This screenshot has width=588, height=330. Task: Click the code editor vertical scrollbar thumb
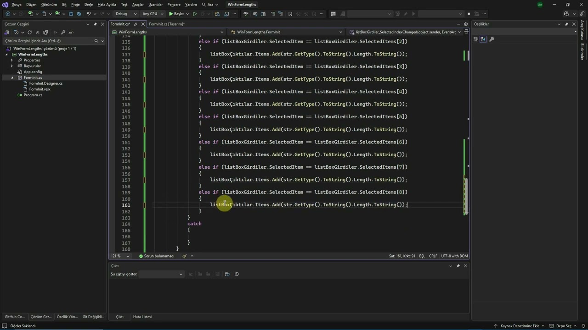point(466,196)
